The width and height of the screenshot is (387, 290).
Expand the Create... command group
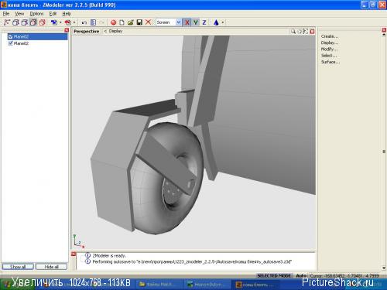pos(330,36)
